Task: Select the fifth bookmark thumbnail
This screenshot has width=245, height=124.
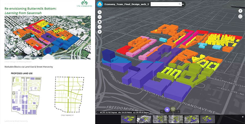Action: (192, 119)
